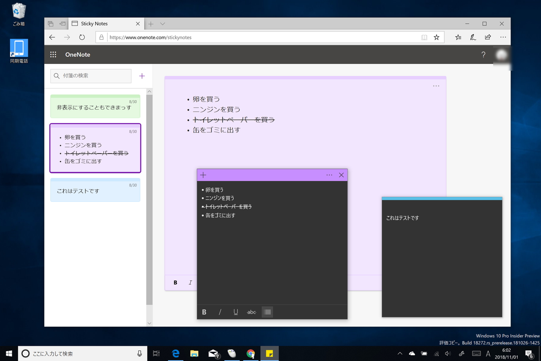The image size is (541, 361).
Task: Toggle bold formatting in the floating note
Action: tap(204, 312)
